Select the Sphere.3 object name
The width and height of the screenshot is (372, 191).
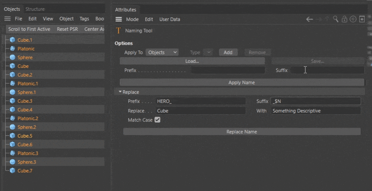[27, 162]
